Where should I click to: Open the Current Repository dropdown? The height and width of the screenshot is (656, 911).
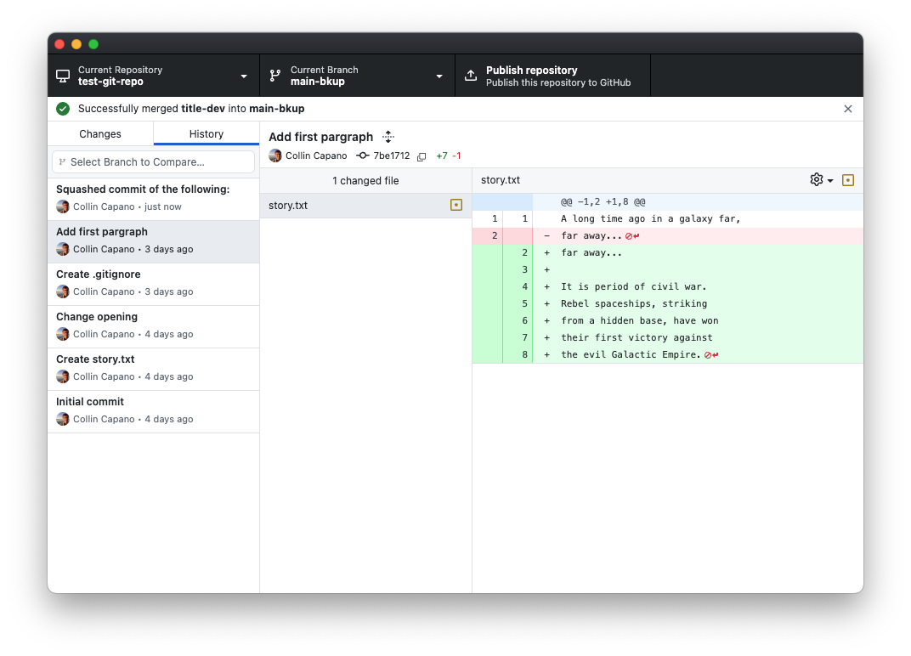pyautogui.click(x=153, y=76)
